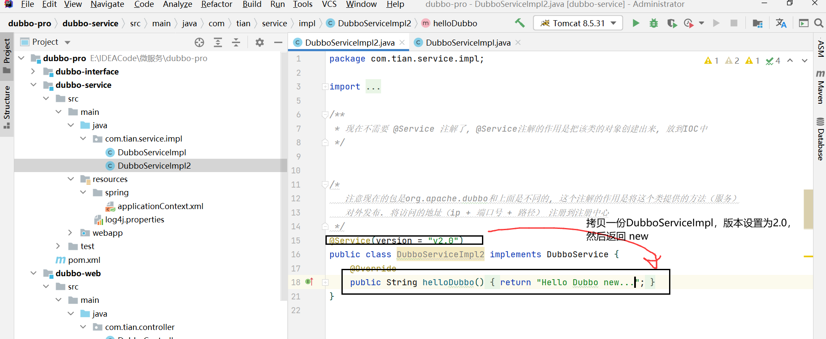Go to next highlighted error arrow
Screen dimensions: 826x339
point(804,61)
